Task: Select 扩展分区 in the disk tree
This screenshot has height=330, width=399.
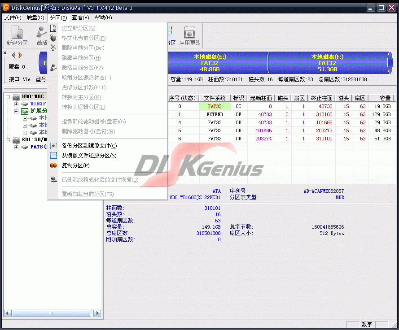Action: coord(39,111)
